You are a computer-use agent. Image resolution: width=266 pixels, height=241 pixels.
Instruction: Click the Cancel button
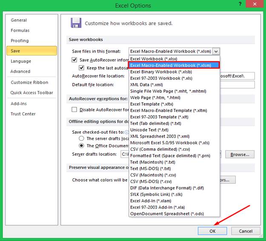click(246, 231)
